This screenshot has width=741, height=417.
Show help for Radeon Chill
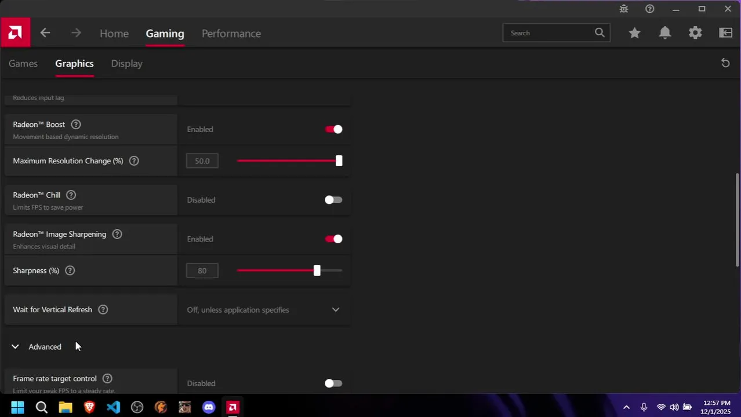[71, 195]
